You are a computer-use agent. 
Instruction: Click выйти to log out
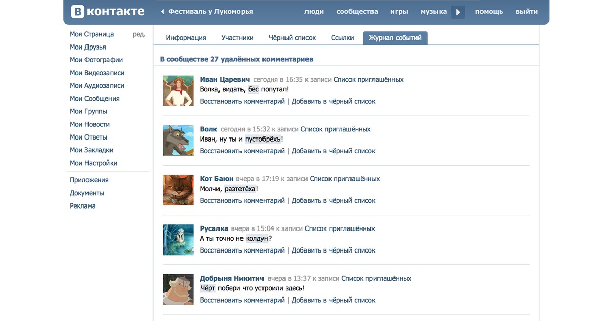(x=527, y=11)
